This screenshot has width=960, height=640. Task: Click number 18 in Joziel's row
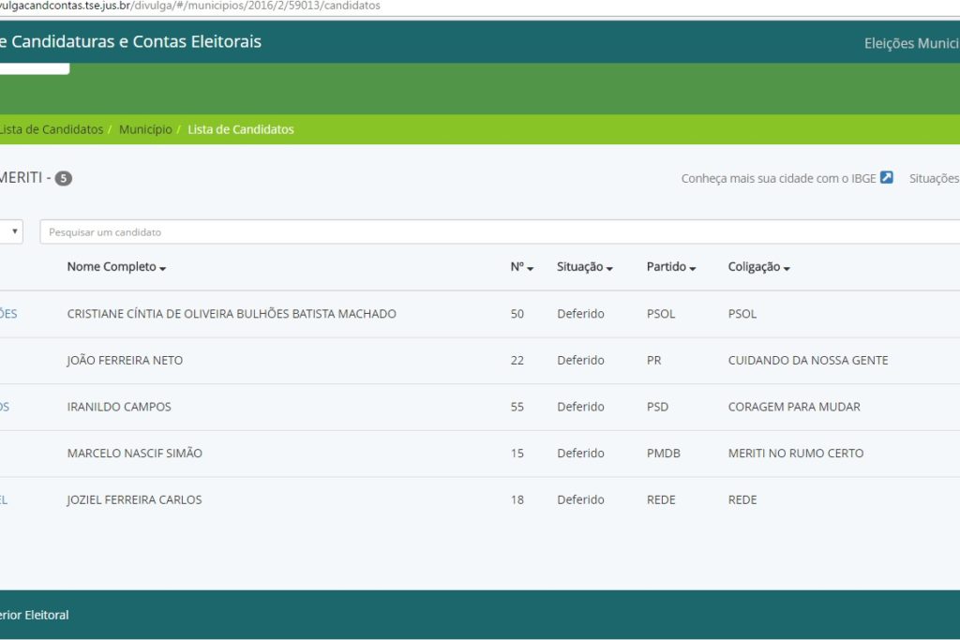pos(517,499)
